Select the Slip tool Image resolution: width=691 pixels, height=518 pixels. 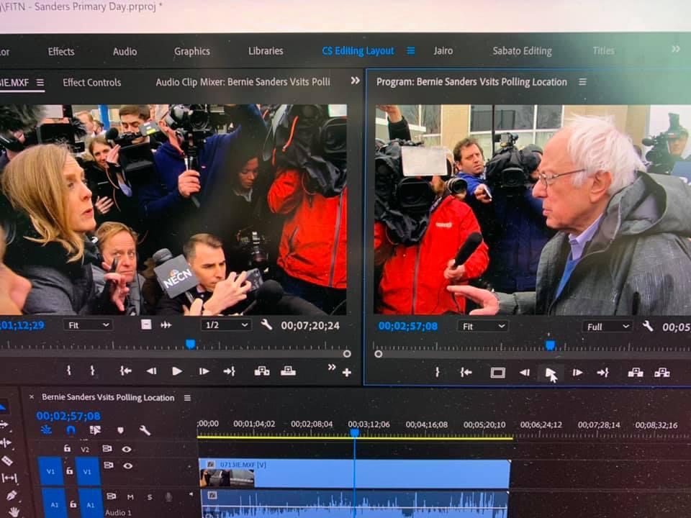click(9, 478)
